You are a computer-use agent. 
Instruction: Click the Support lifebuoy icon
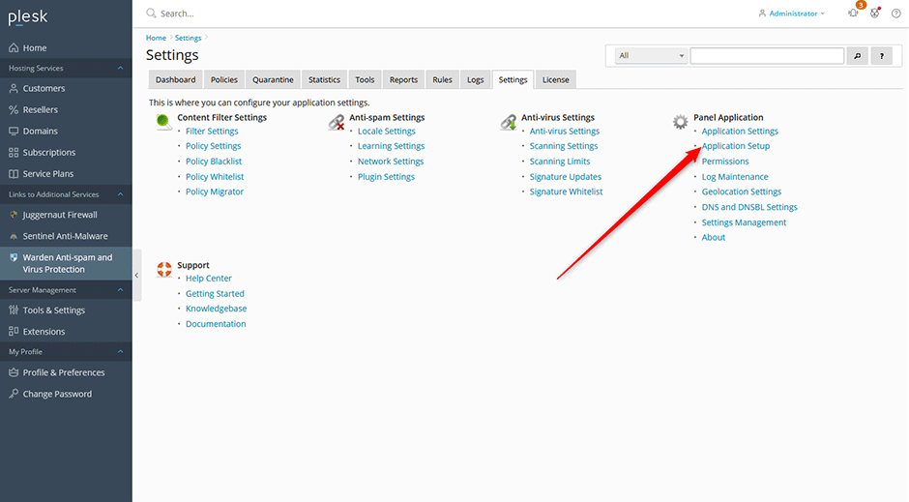pos(164,270)
